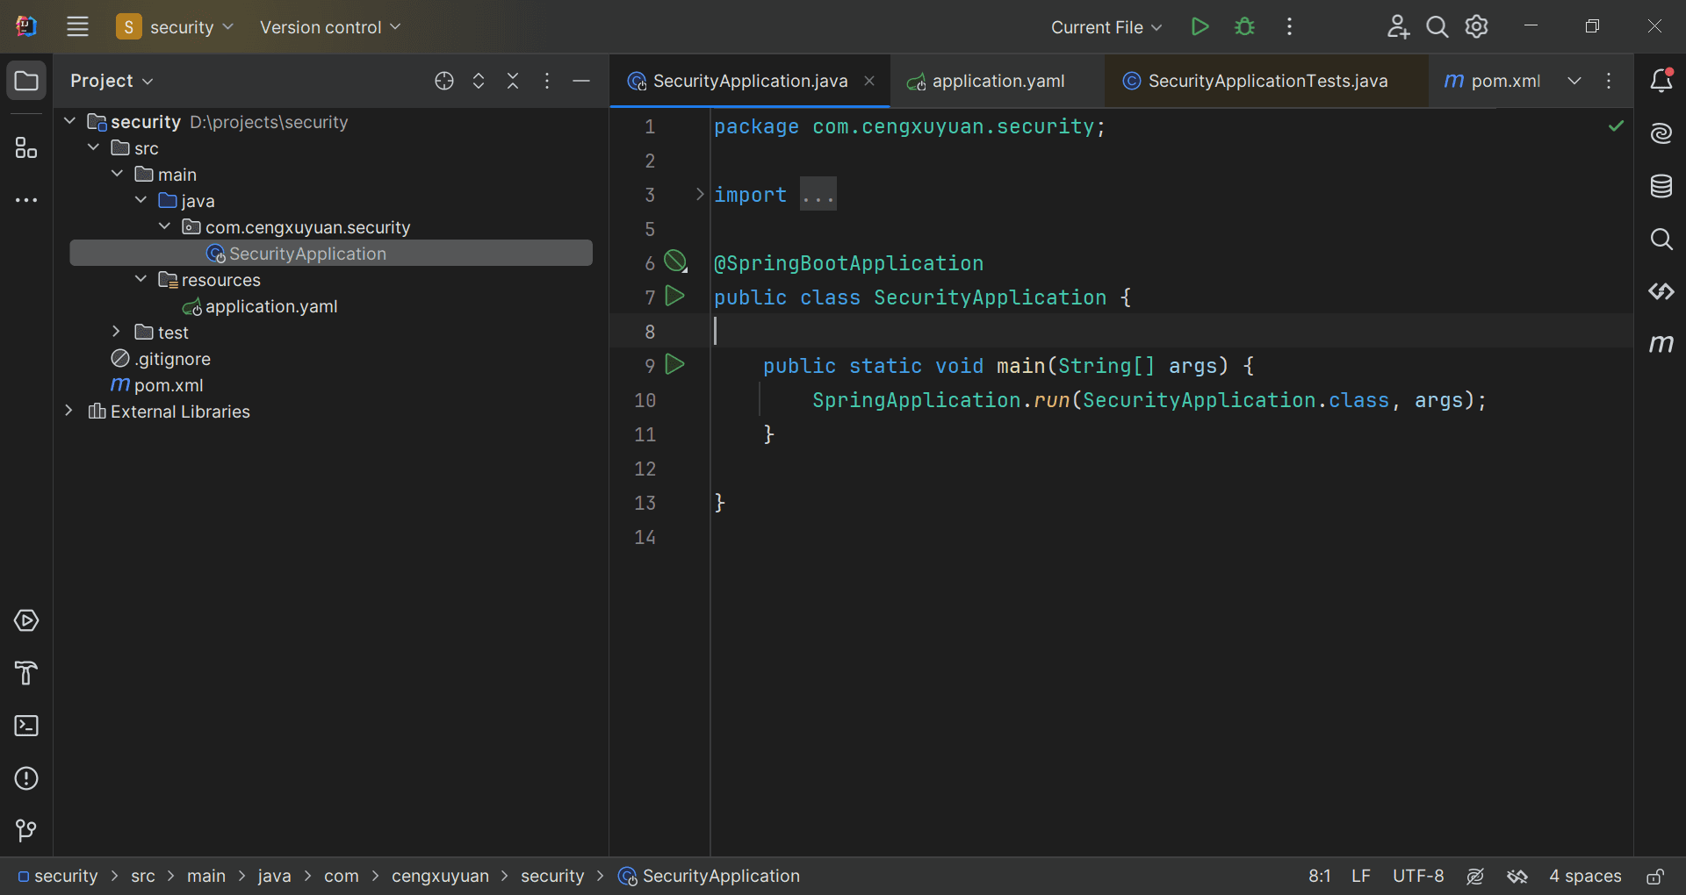Image resolution: width=1686 pixels, height=895 pixels.
Task: Collapse all in Project tree
Action: [x=513, y=81]
